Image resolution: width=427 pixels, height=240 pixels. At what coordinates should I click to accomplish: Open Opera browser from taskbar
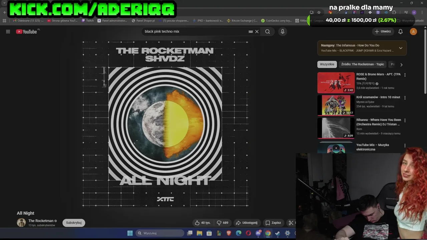(x=248, y=233)
